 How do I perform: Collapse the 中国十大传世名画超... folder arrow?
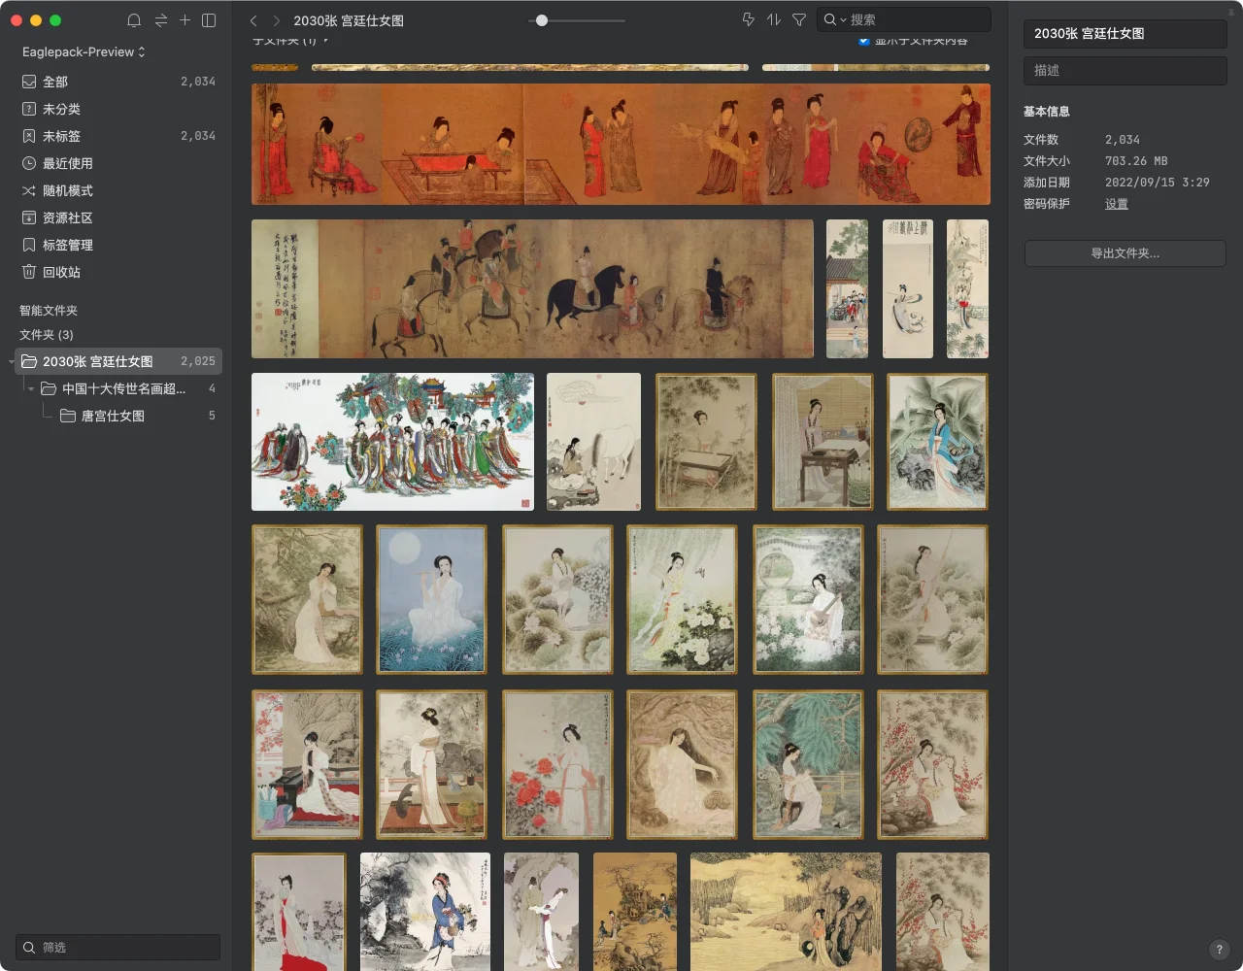click(x=31, y=388)
